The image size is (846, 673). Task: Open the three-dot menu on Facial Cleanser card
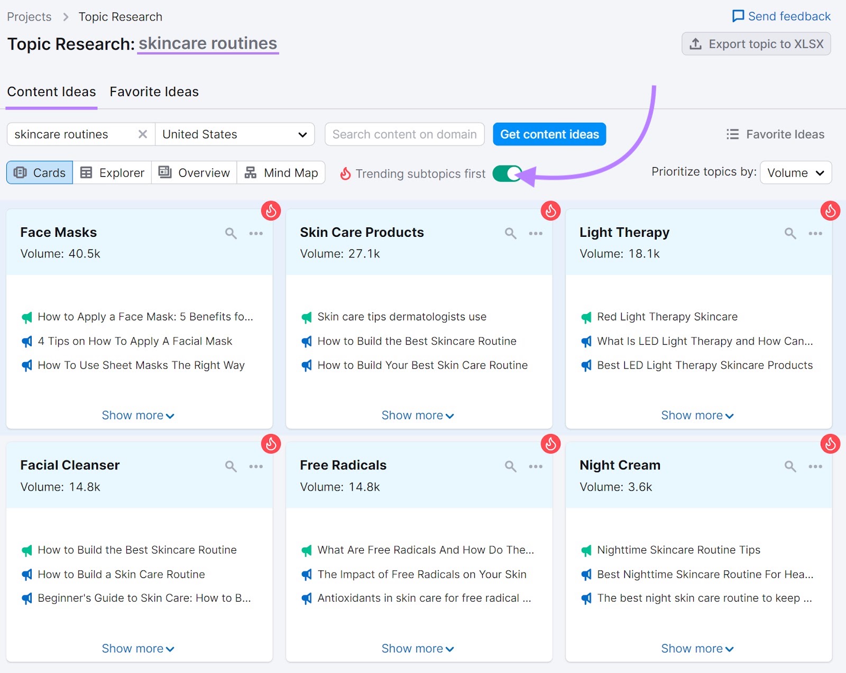tap(256, 466)
